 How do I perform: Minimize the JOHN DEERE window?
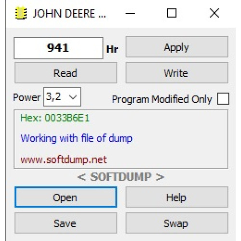point(130,13)
